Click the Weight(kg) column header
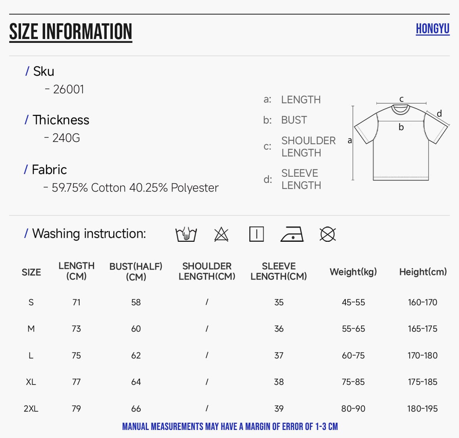Image resolution: width=459 pixels, height=438 pixels. point(353,272)
